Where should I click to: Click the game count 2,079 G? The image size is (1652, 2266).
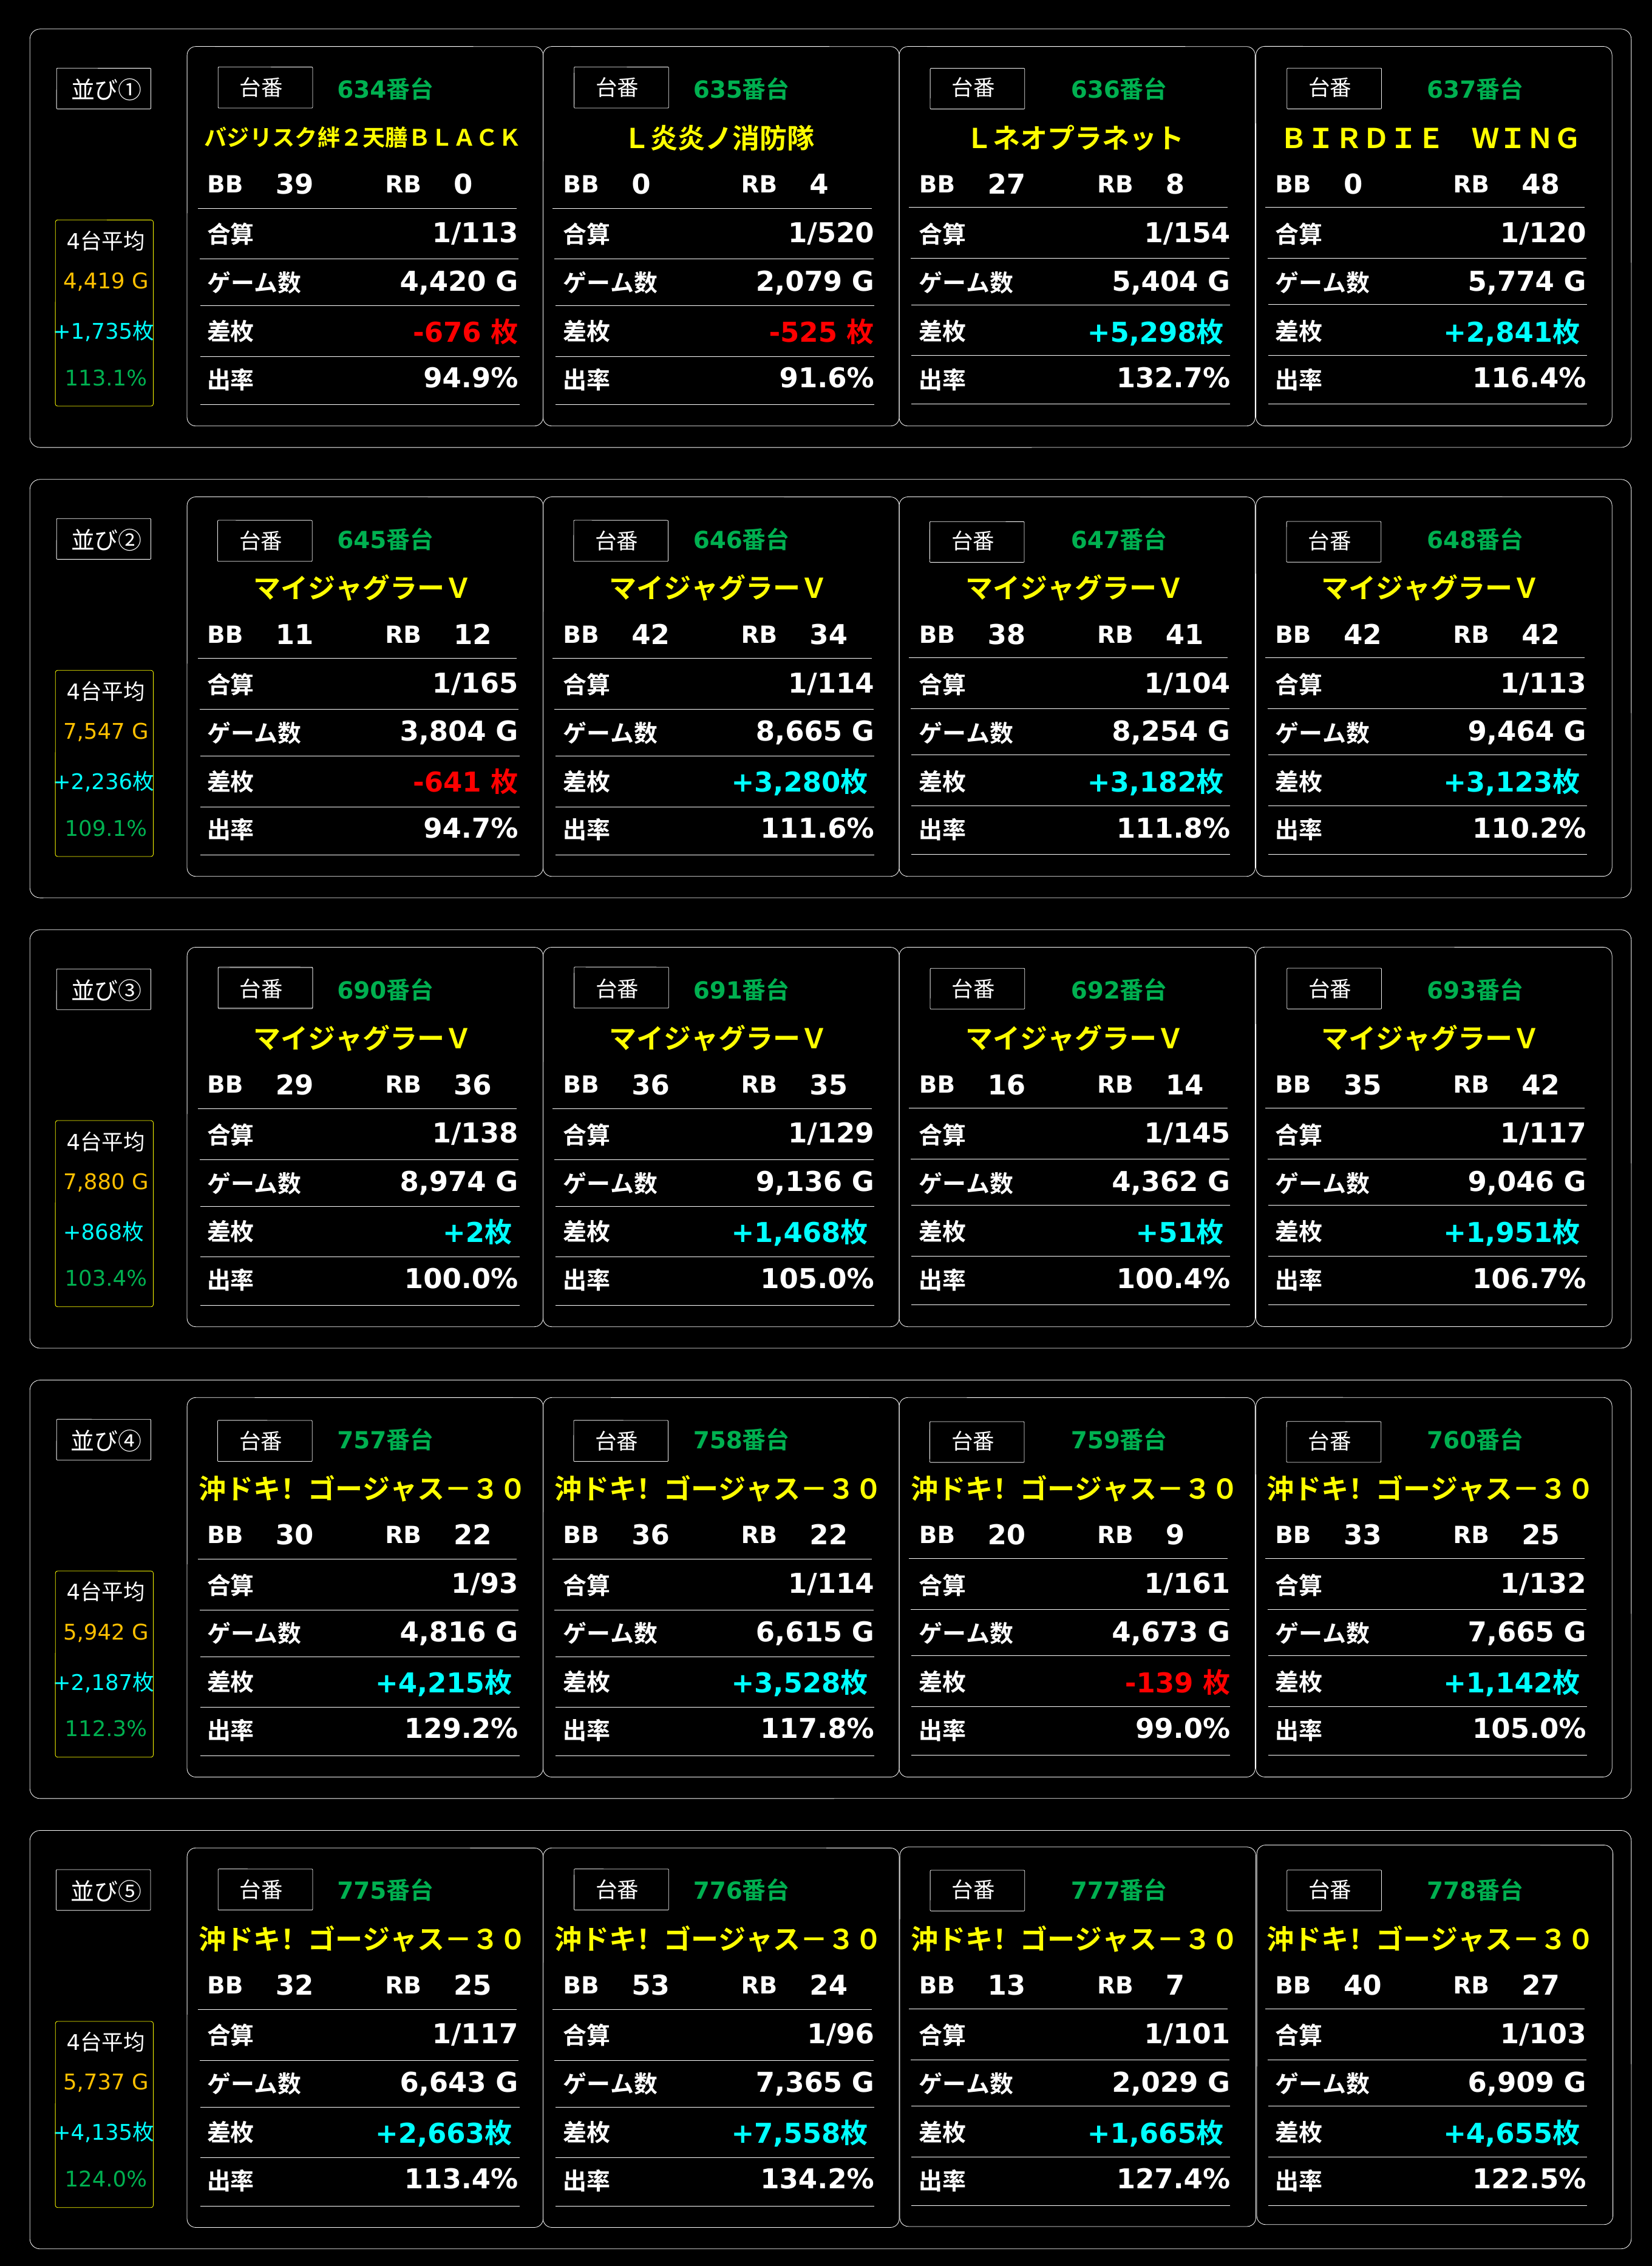pyautogui.click(x=815, y=282)
